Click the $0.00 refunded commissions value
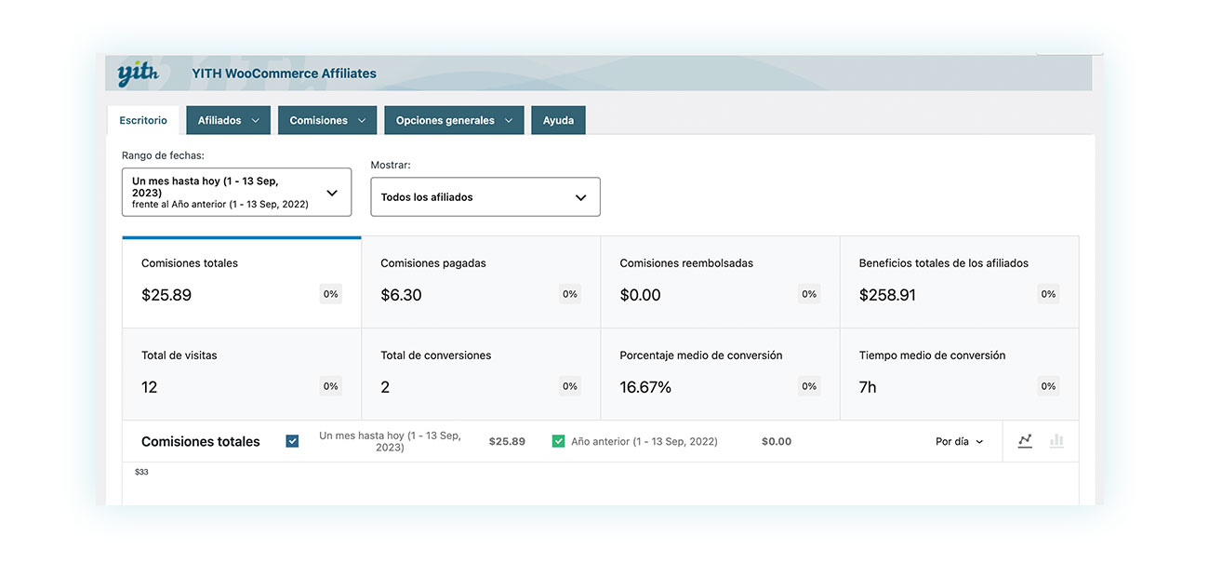 point(641,295)
